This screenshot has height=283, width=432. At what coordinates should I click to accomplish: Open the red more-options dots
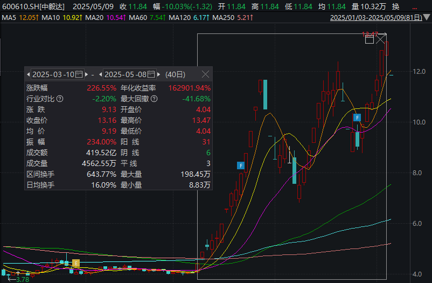(414, 8)
